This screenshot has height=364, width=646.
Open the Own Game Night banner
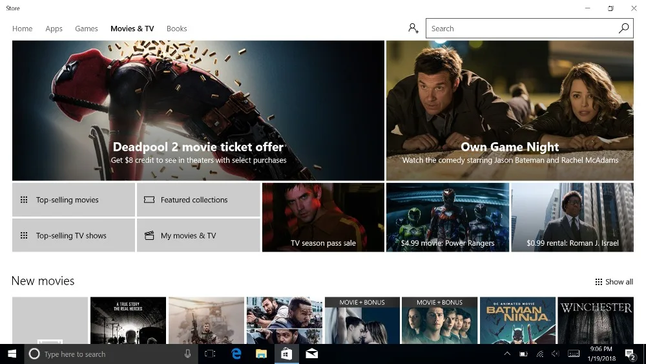510,111
